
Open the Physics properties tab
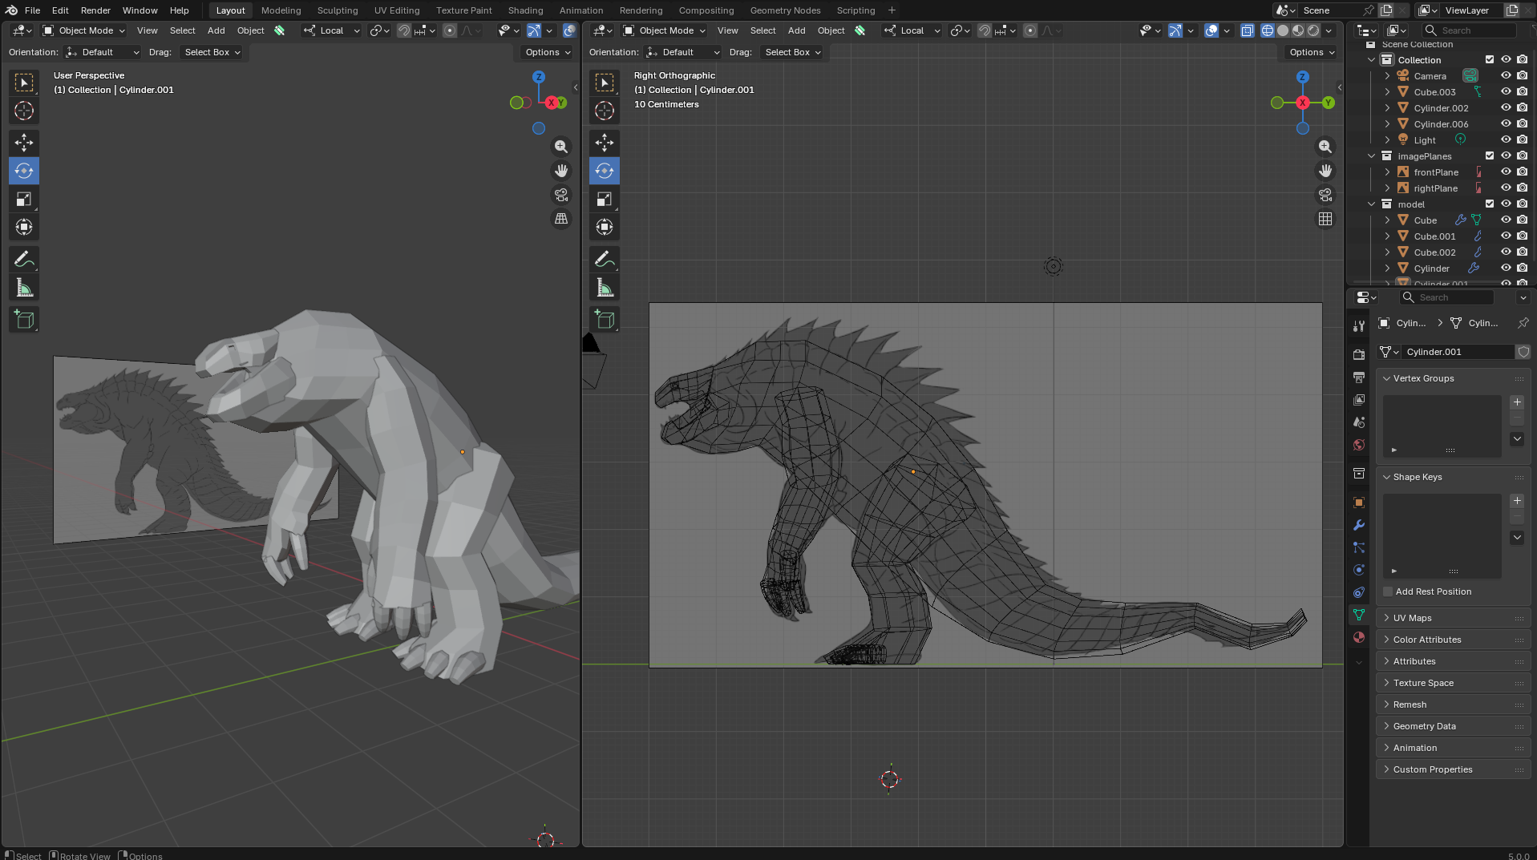(x=1359, y=570)
